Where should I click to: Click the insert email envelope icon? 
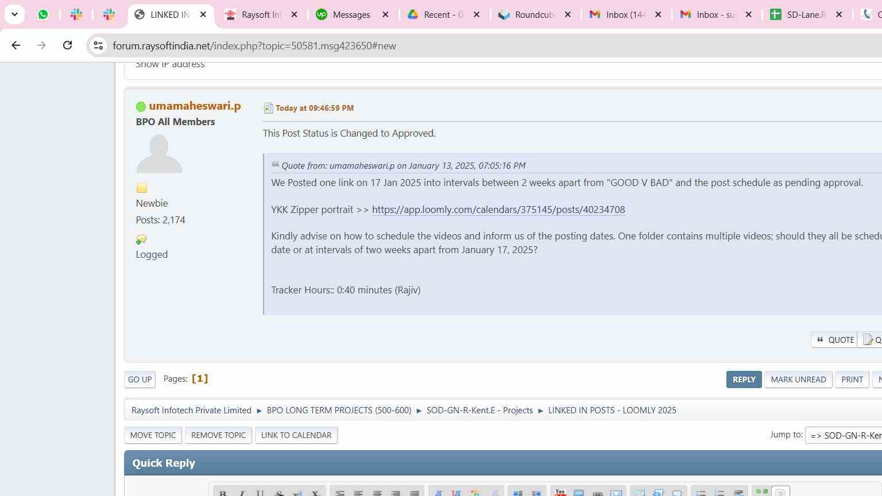[616, 493]
